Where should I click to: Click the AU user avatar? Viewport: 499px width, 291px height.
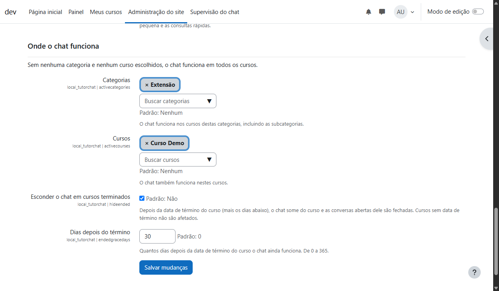(x=401, y=12)
